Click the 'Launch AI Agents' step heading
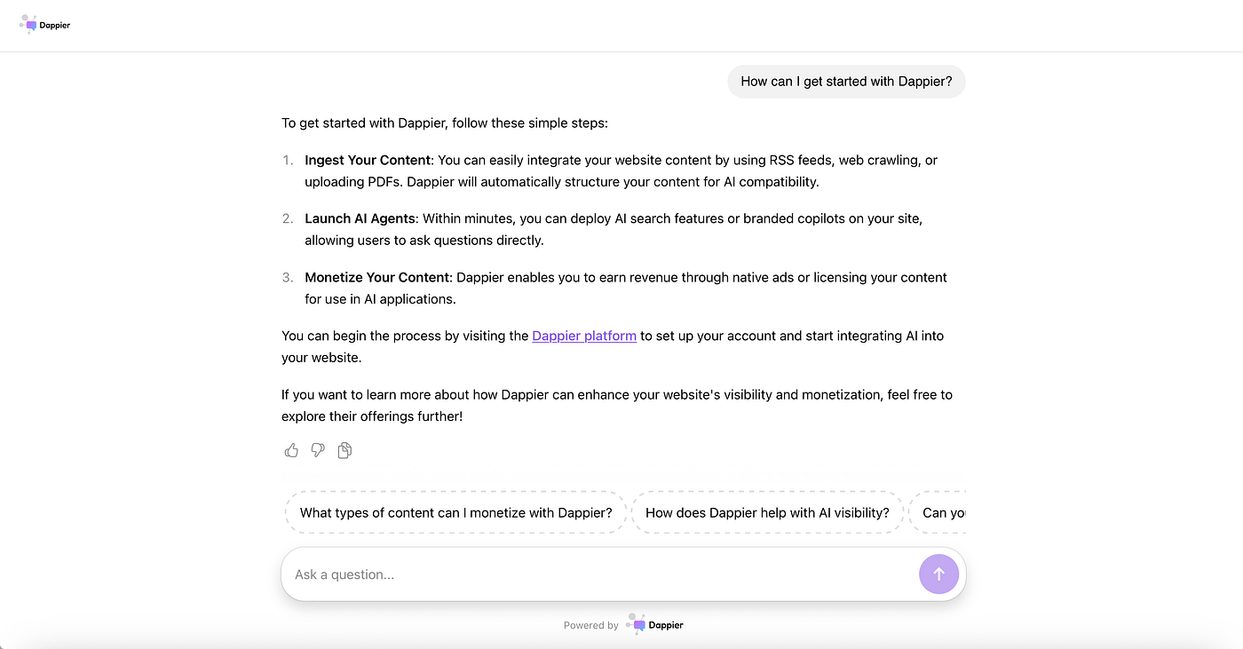The height and width of the screenshot is (649, 1243). point(360,218)
